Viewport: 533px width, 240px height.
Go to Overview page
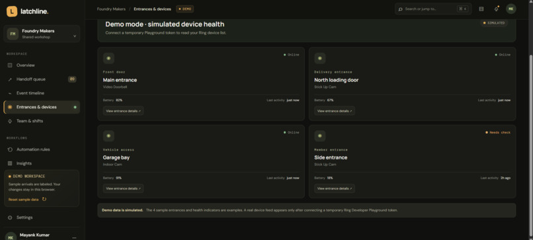click(x=42, y=65)
